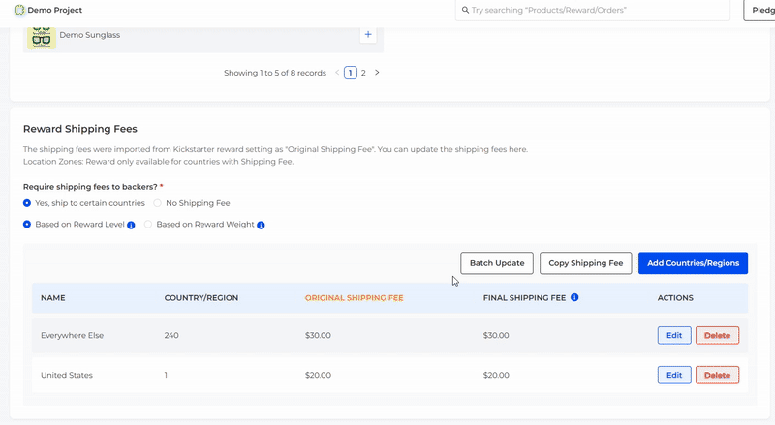The height and width of the screenshot is (425, 775).
Task: Go to previous page using left chevron
Action: click(337, 73)
